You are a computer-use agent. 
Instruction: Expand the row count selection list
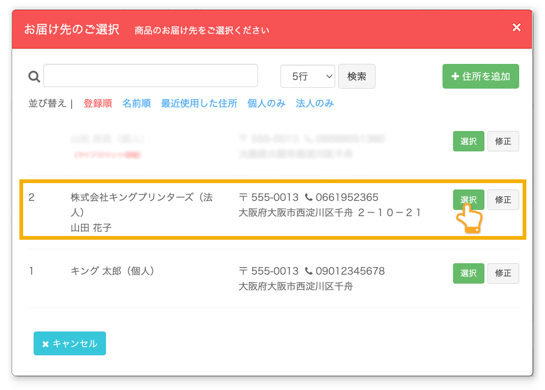tap(307, 76)
